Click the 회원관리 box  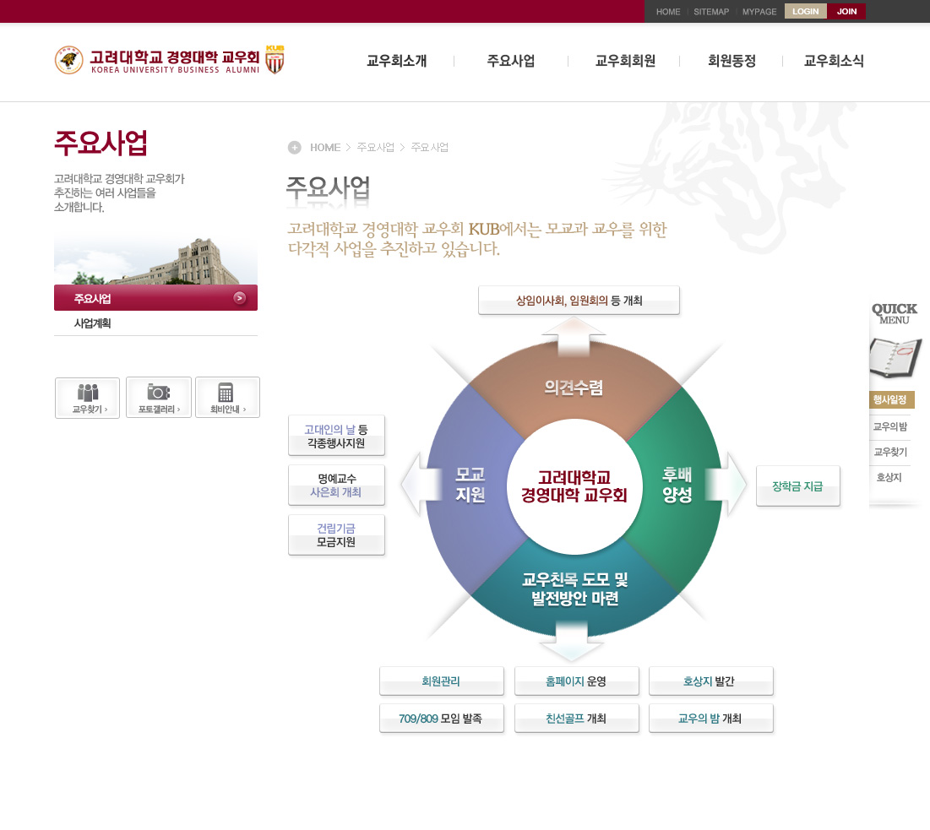coord(441,681)
